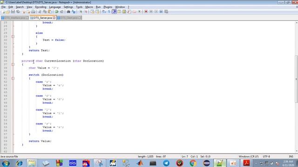This screenshot has width=298, height=167.
Task: Click the Zoom Out toolbar icon
Action: point(86,12)
